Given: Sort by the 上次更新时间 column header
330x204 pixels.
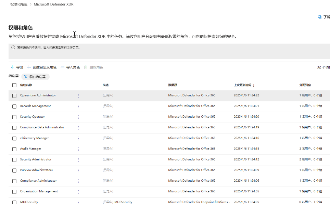Looking at the screenshot, I should click(243, 85).
